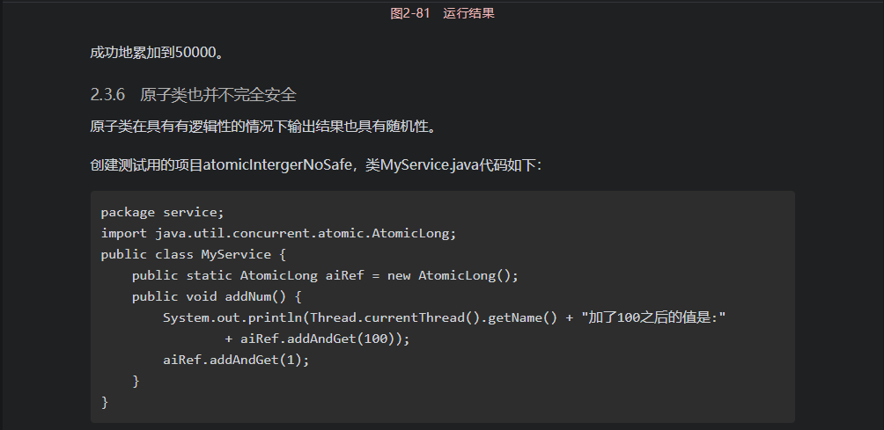
Task: Click the paragraph starting with 原子类在具有有逻辑性
Action: [x=263, y=126]
